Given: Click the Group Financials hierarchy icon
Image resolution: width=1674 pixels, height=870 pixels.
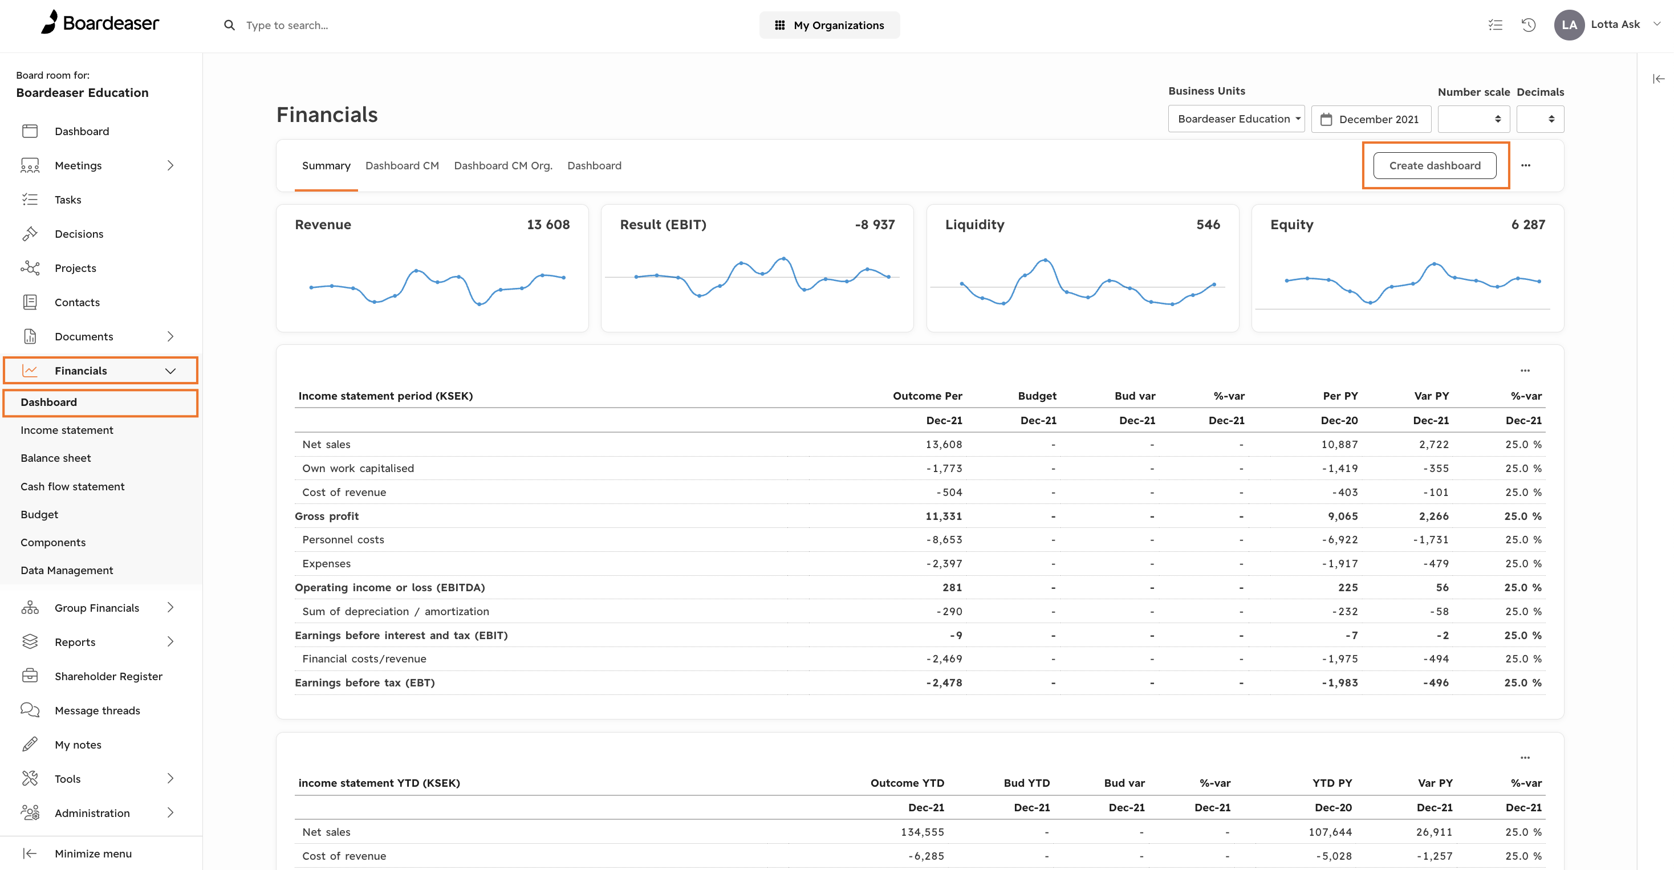Looking at the screenshot, I should pyautogui.click(x=30, y=608).
